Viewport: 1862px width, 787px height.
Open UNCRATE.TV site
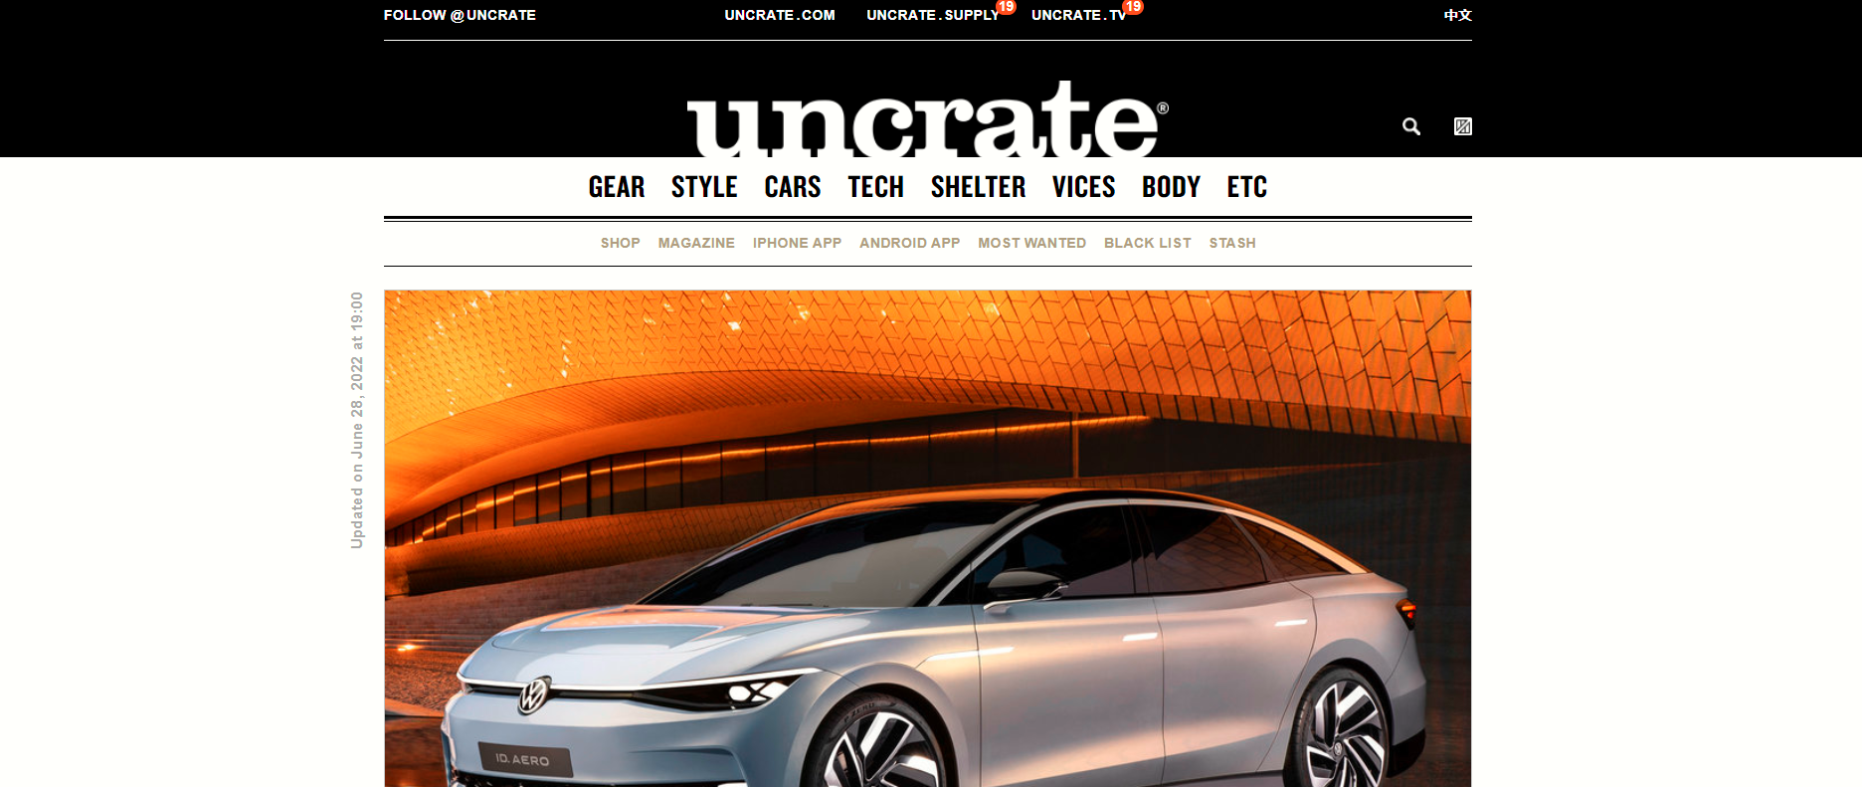[1079, 15]
